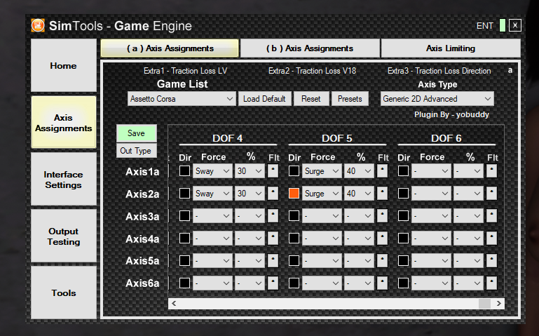Image resolution: width=539 pixels, height=336 pixels.
Task: Click the 'Plugin By - yobuddy' text
Action: click(451, 114)
